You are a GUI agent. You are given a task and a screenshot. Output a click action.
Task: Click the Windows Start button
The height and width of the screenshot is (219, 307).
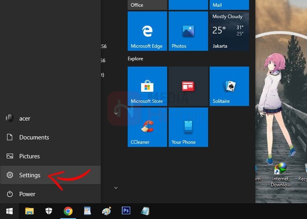(9, 211)
